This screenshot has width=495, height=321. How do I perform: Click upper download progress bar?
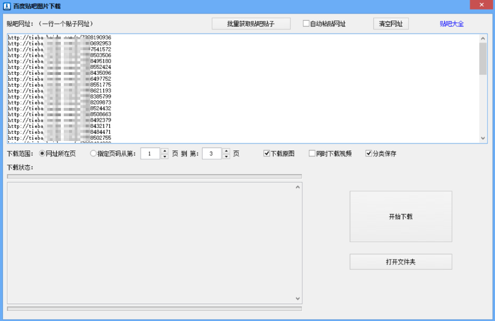[x=154, y=176]
